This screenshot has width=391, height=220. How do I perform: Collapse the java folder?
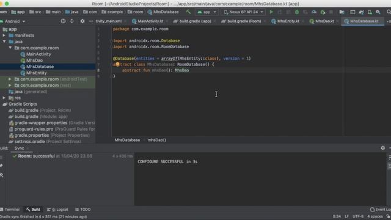pyautogui.click(x=4, y=42)
